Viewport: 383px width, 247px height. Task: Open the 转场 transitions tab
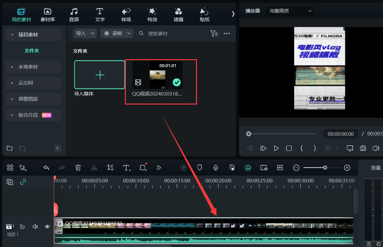[126, 15]
